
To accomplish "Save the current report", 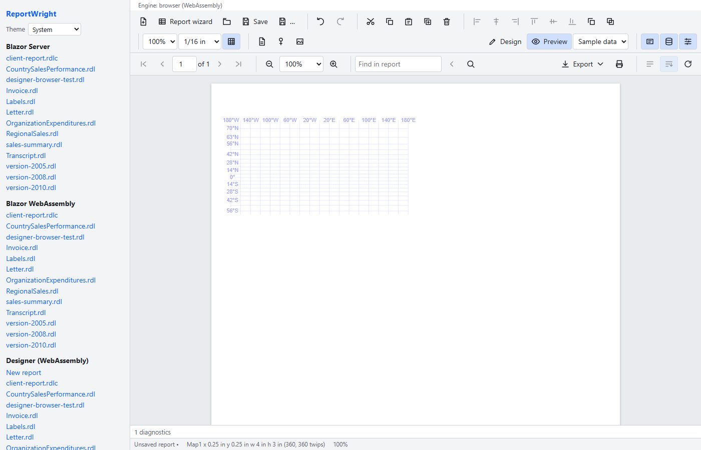I will pos(255,21).
